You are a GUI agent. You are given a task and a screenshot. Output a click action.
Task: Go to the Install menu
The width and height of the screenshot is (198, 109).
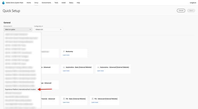64,3
